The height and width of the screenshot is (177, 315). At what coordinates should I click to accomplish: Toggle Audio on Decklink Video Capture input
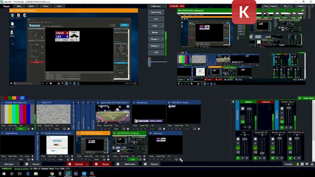click(20, 129)
